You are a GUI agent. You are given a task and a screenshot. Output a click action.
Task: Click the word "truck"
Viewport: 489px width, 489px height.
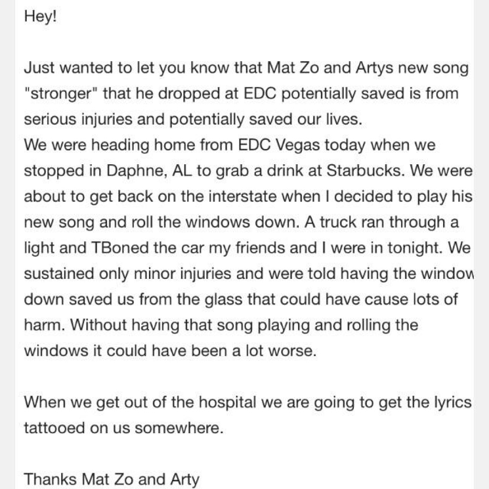click(x=341, y=222)
